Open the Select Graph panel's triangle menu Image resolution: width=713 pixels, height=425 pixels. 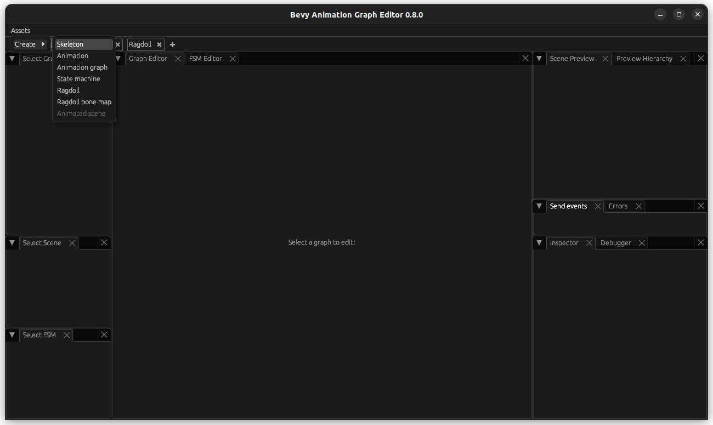point(12,58)
